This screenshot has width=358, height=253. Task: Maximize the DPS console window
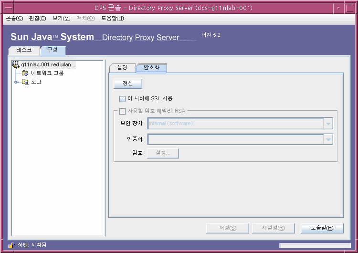coord(349,8)
